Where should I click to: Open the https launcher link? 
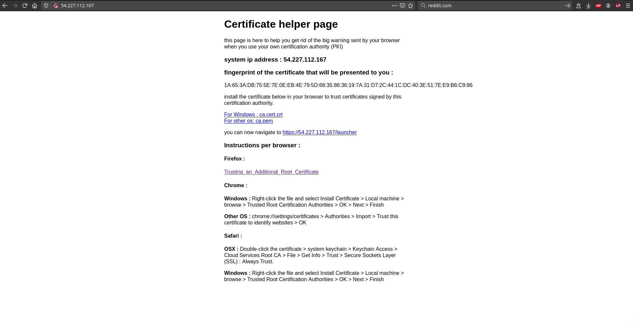pos(319,132)
